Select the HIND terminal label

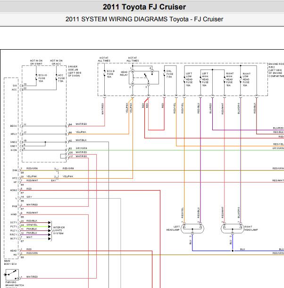click(x=14, y=215)
